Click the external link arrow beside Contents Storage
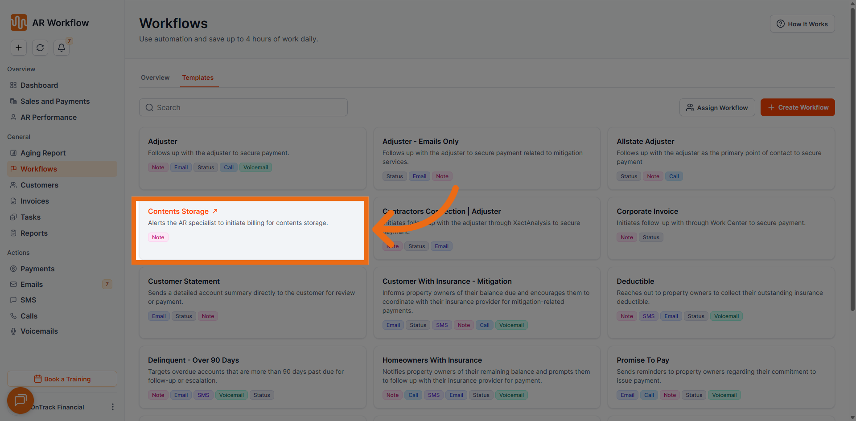 point(215,211)
